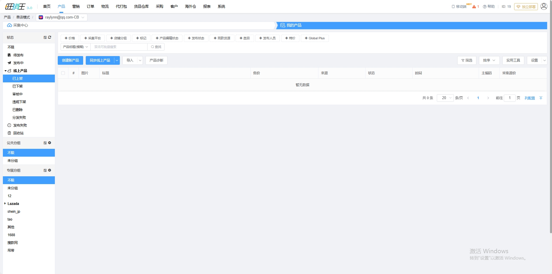Click the back-to-top arrow icon near 列配置
This screenshot has height=274, width=552.
(541, 98)
